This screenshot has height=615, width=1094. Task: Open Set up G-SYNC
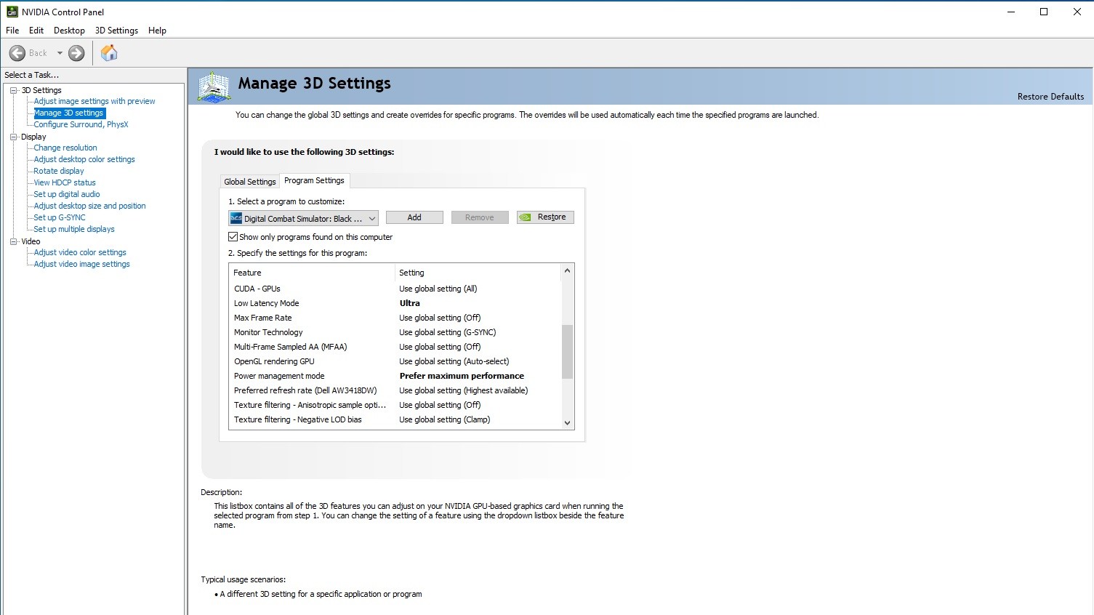pyautogui.click(x=60, y=217)
